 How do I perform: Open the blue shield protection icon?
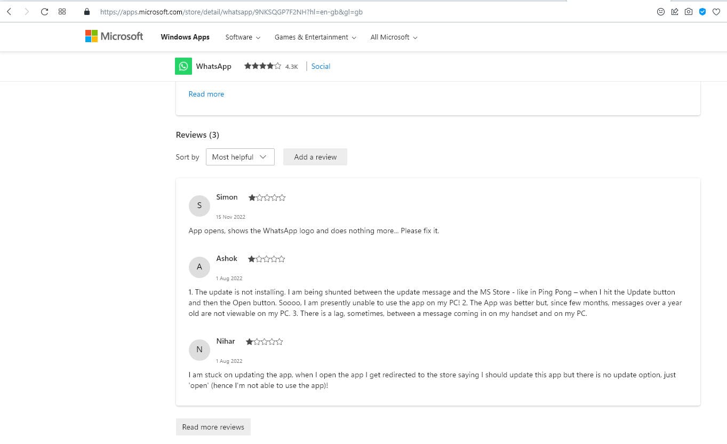point(702,12)
